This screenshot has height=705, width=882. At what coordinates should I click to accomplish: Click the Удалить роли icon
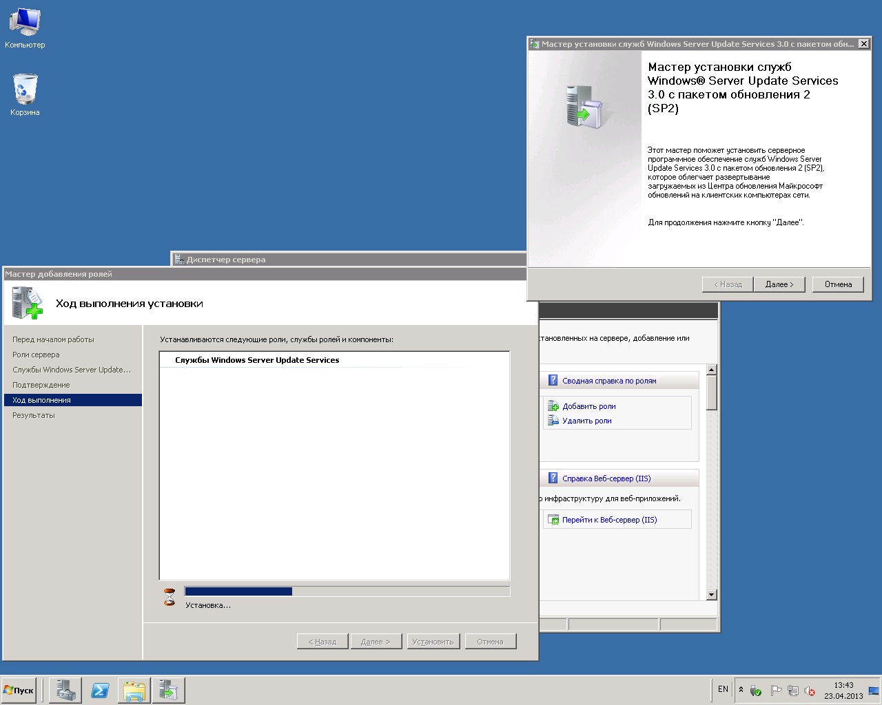554,421
